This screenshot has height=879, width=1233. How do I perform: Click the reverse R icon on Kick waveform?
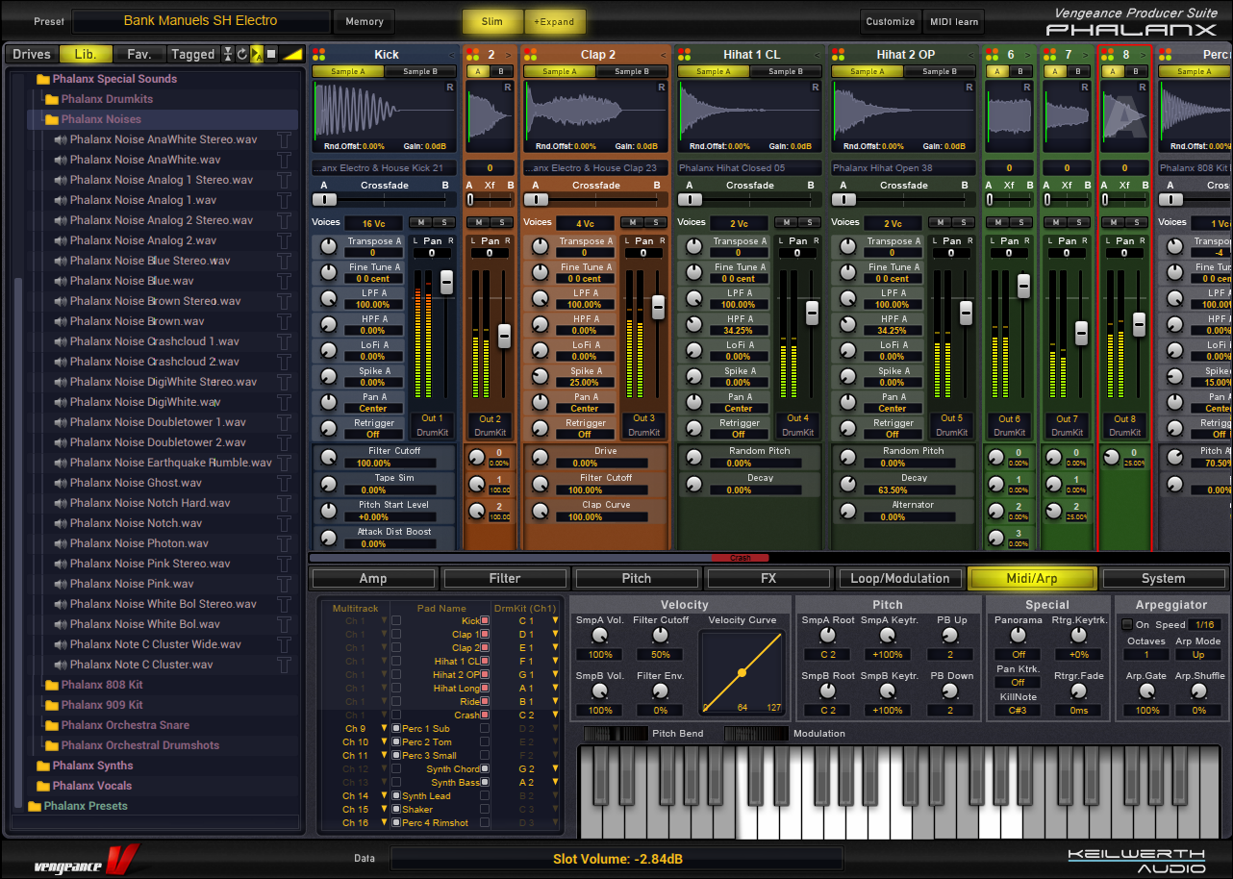click(x=449, y=88)
